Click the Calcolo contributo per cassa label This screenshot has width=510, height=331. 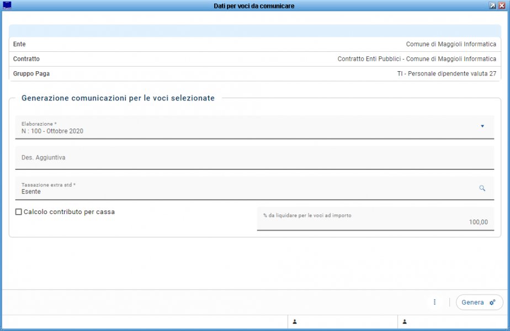click(69, 212)
